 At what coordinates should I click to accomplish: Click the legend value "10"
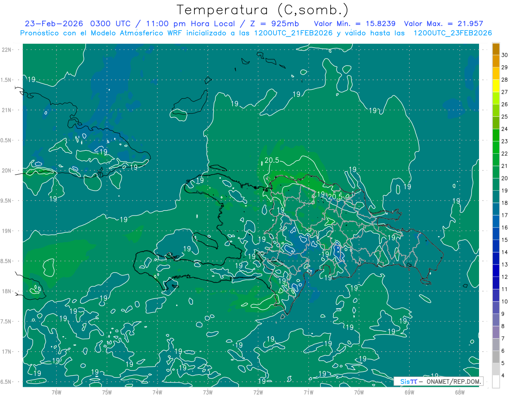505,302
